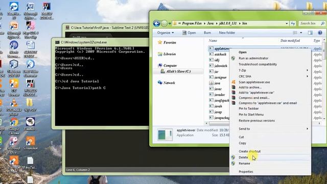Select the jar file
Screen dimensions: 327x184
[x=214, y=72]
